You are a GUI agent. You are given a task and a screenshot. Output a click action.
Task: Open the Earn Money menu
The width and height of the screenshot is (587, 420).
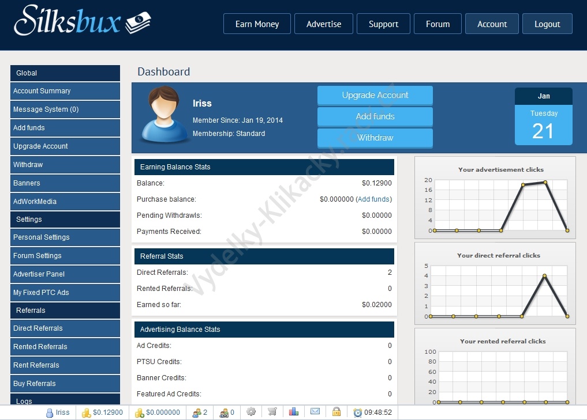[x=257, y=24]
